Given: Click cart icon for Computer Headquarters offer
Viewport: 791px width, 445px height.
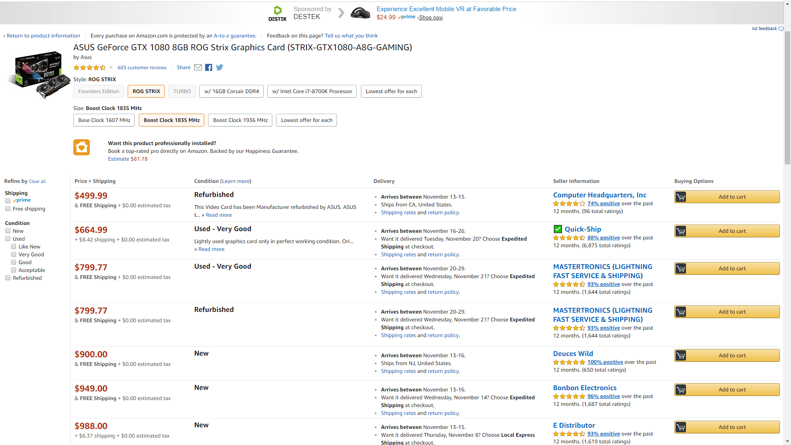Looking at the screenshot, I should point(681,197).
